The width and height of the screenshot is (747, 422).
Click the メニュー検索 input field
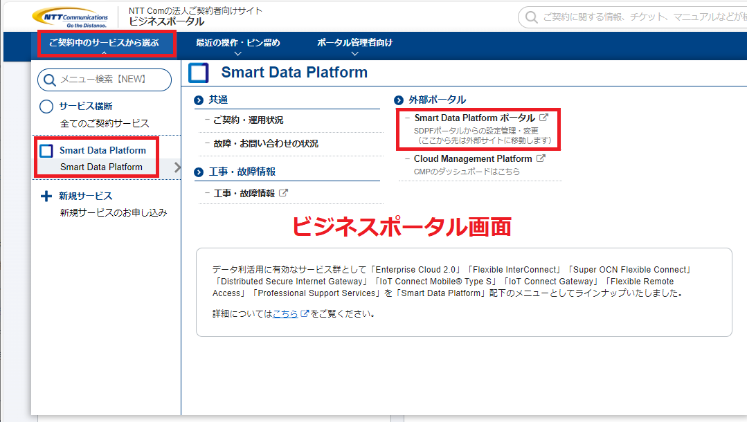tap(111, 80)
